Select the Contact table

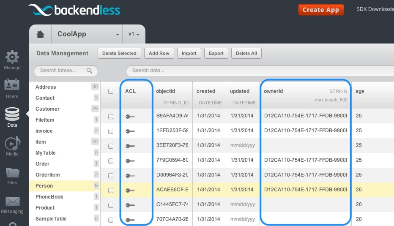[x=65, y=98]
